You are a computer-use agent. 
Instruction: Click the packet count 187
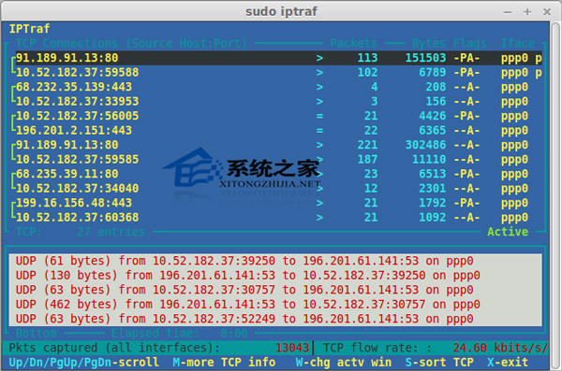point(367,160)
